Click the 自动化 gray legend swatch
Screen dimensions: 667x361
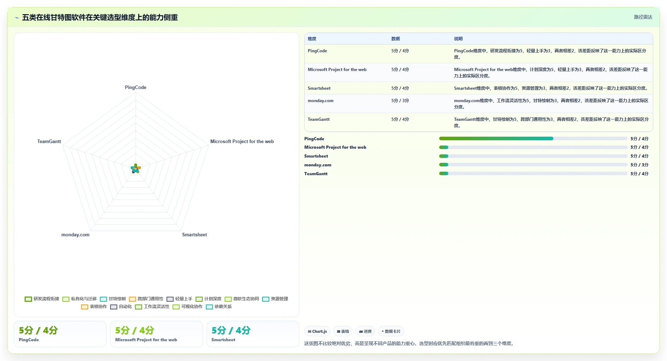[114, 307]
